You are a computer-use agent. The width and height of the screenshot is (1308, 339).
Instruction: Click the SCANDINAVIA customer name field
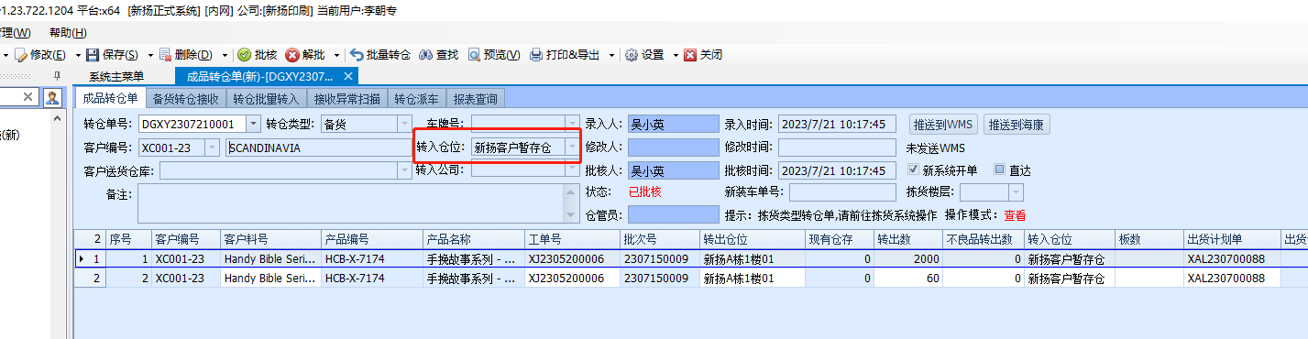[x=319, y=147]
